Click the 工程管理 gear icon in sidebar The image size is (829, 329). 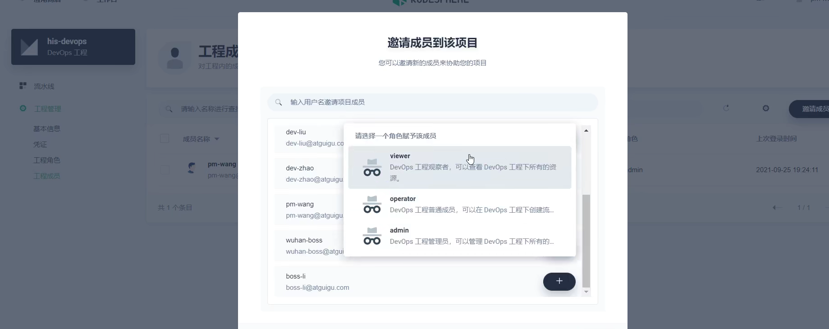[x=23, y=108]
